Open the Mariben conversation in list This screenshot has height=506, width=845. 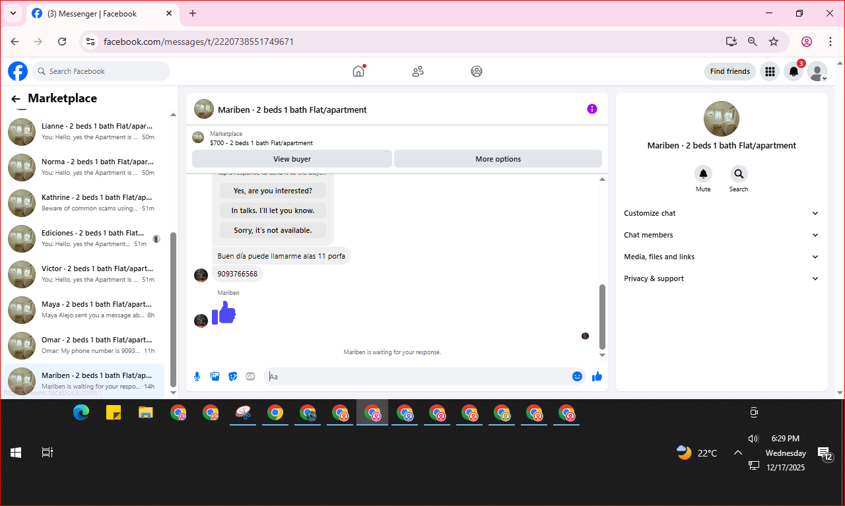[84, 381]
